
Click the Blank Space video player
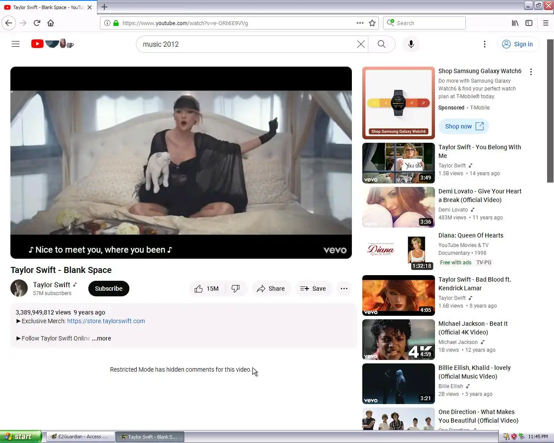point(181,163)
